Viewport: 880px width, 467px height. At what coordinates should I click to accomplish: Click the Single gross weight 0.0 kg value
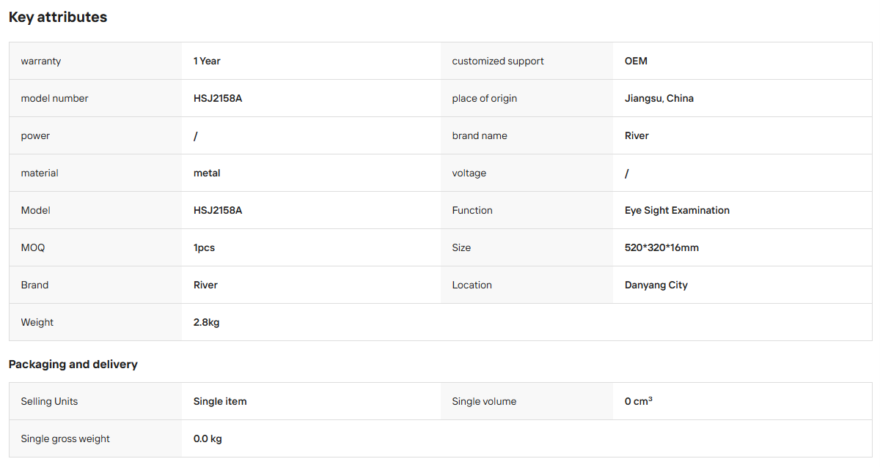208,438
